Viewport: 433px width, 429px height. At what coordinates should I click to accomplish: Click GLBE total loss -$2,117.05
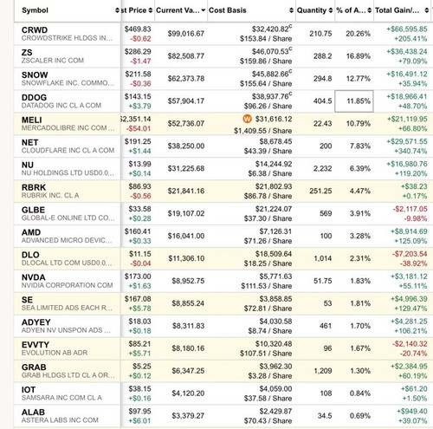[410, 209]
